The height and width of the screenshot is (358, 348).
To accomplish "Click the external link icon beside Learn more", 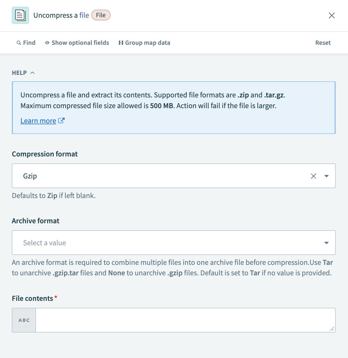I will (x=61, y=121).
